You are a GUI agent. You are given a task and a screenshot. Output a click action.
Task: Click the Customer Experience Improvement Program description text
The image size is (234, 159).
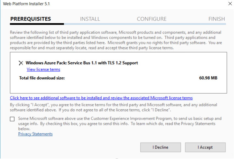pyautogui.click(x=120, y=123)
